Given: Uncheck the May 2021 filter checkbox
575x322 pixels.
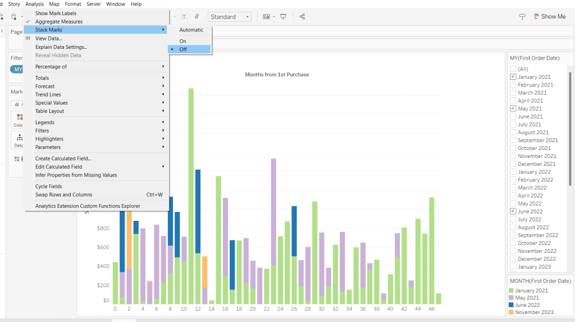Looking at the screenshot, I should tap(513, 108).
